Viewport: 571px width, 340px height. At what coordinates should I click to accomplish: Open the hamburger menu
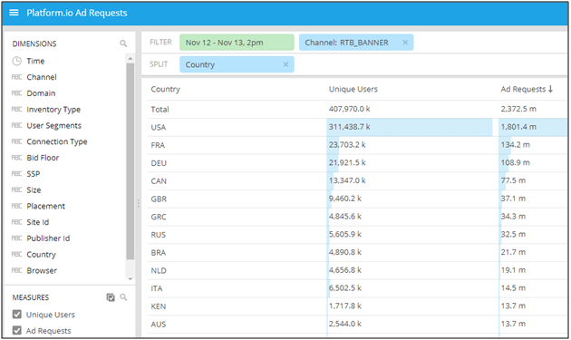tap(14, 13)
